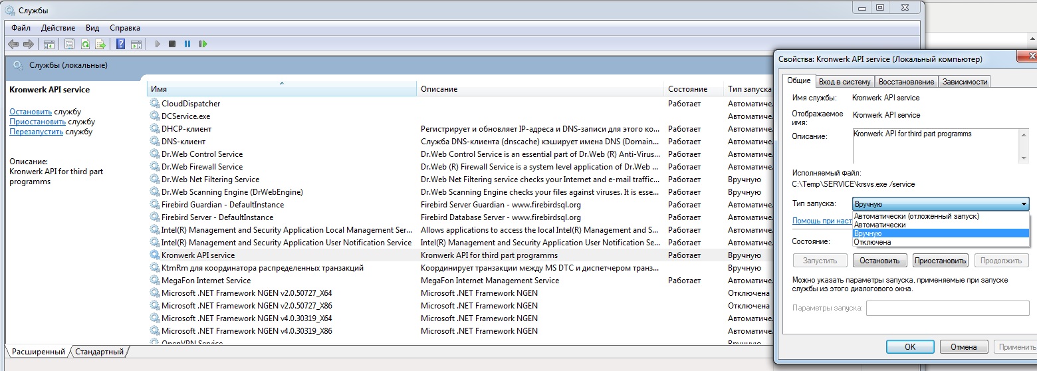Open the Вид menu
The width and height of the screenshot is (1037, 371).
92,28
